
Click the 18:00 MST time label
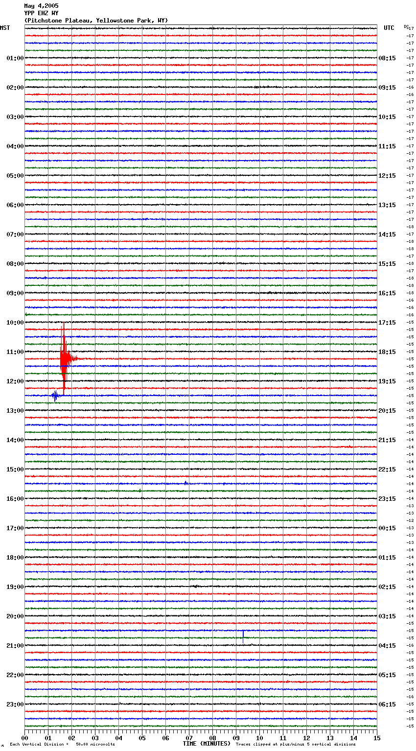pyautogui.click(x=15, y=558)
